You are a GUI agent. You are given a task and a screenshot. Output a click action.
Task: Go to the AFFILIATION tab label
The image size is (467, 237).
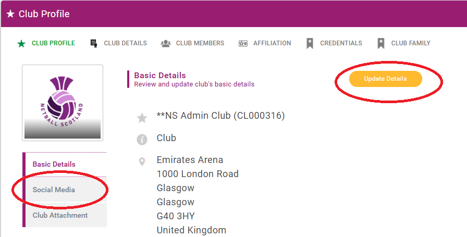pos(272,43)
